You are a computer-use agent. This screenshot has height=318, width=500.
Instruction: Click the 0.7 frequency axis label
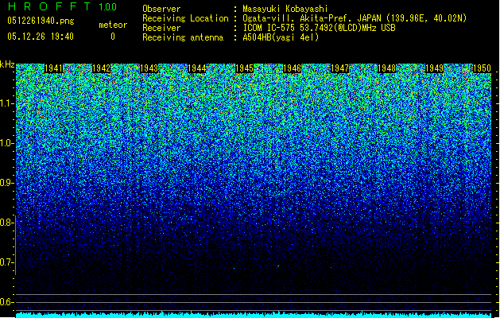click(7, 262)
